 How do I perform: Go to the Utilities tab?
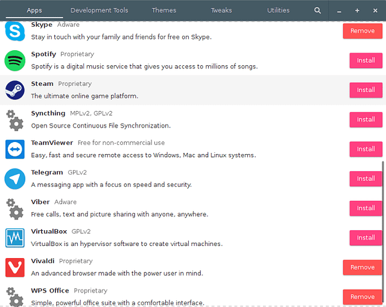[x=278, y=10]
